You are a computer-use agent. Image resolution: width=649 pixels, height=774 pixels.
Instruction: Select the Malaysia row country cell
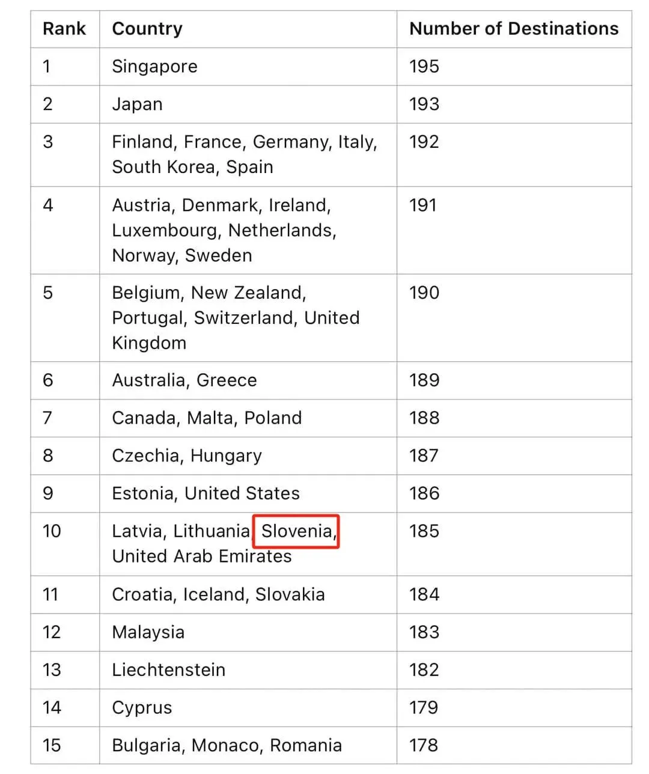(248, 633)
